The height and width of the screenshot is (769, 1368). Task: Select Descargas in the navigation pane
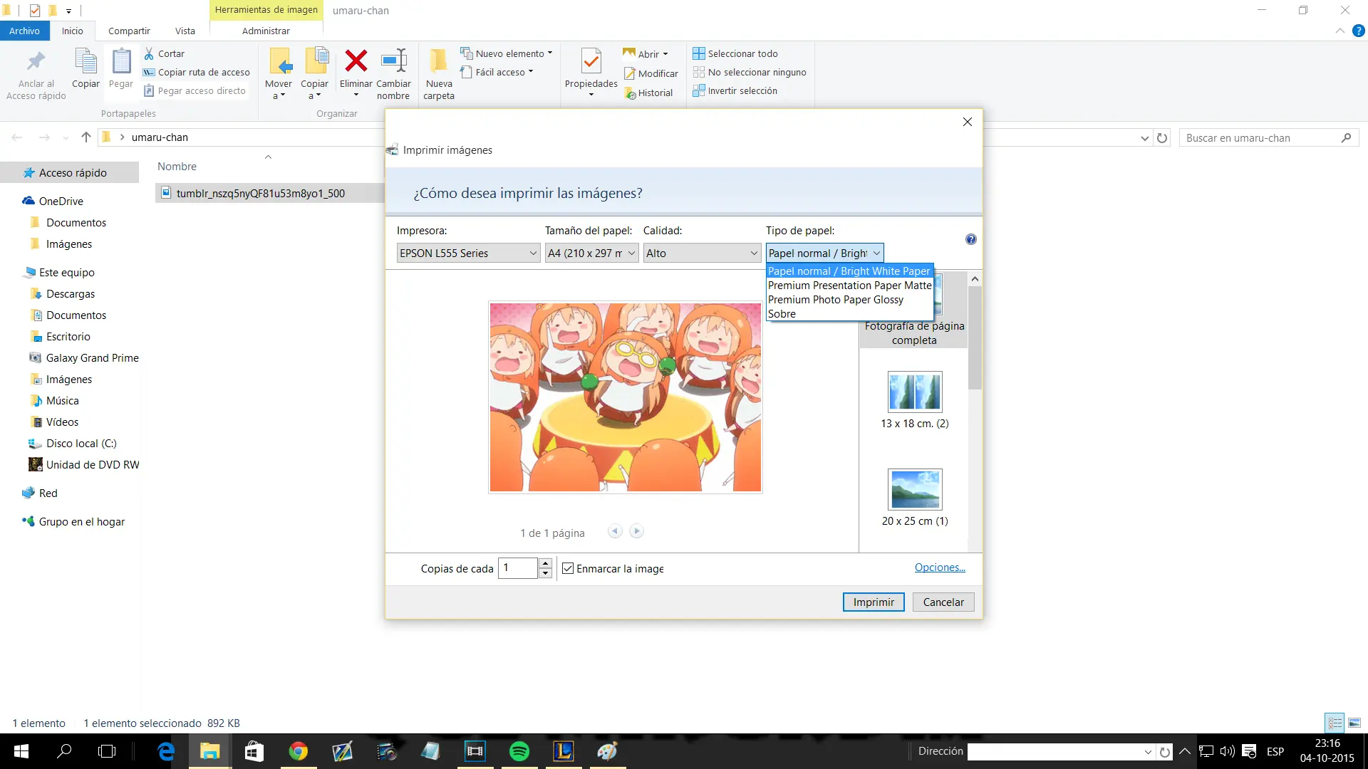[x=71, y=294]
